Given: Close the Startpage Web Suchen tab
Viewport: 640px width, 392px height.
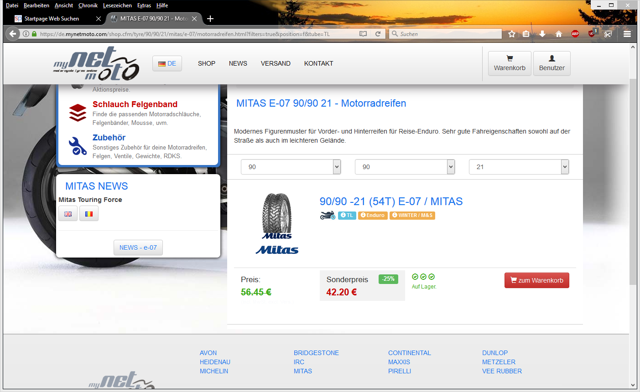Looking at the screenshot, I should (x=99, y=19).
